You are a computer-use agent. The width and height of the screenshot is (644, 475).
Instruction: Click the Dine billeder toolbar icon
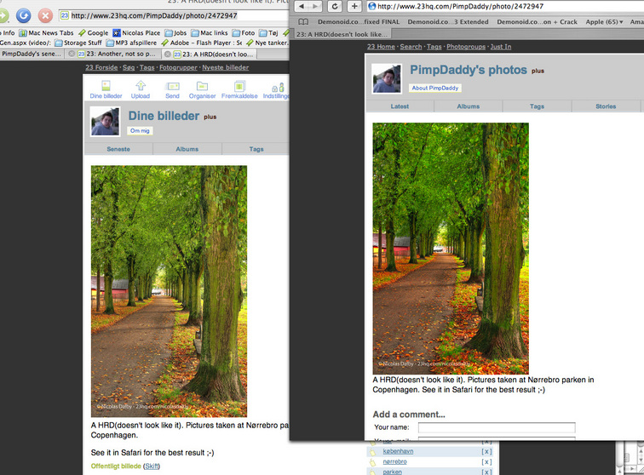(x=106, y=86)
